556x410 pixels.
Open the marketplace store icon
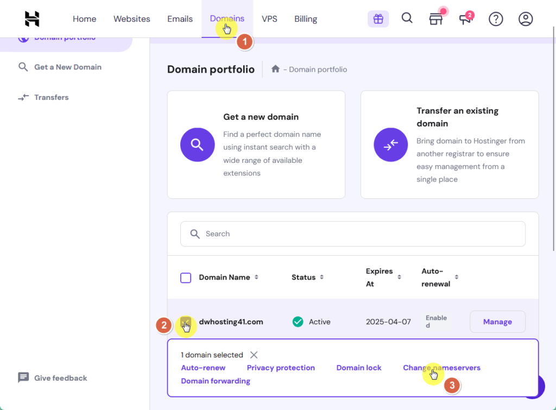436,19
